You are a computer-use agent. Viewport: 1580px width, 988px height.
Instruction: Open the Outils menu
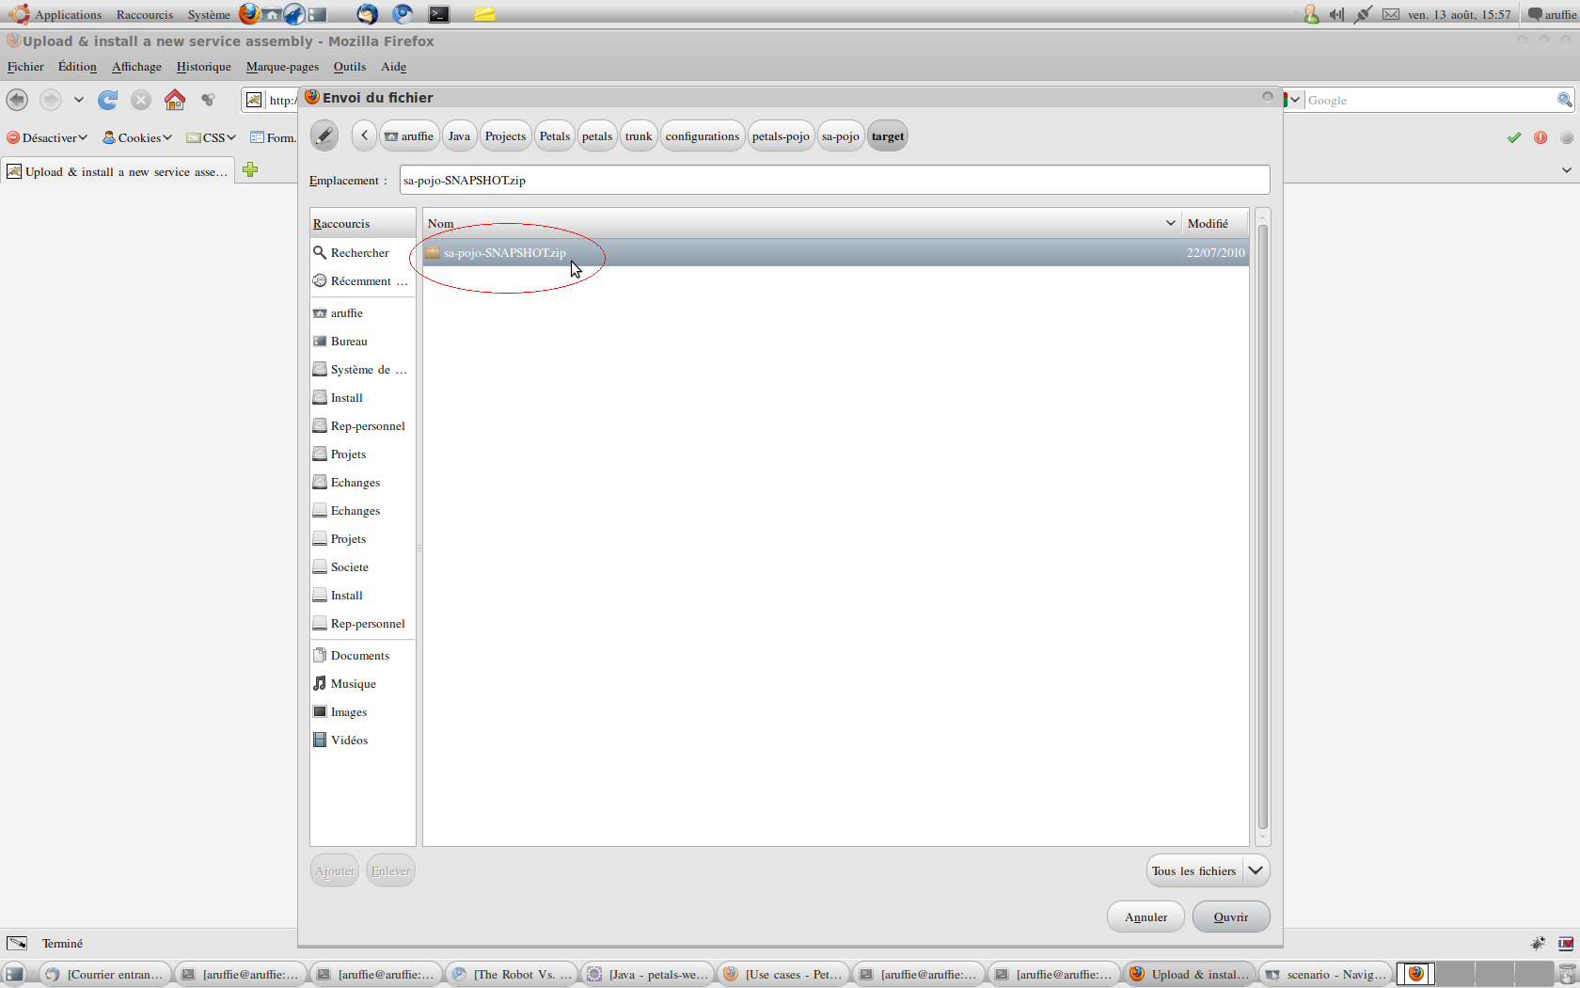click(349, 67)
